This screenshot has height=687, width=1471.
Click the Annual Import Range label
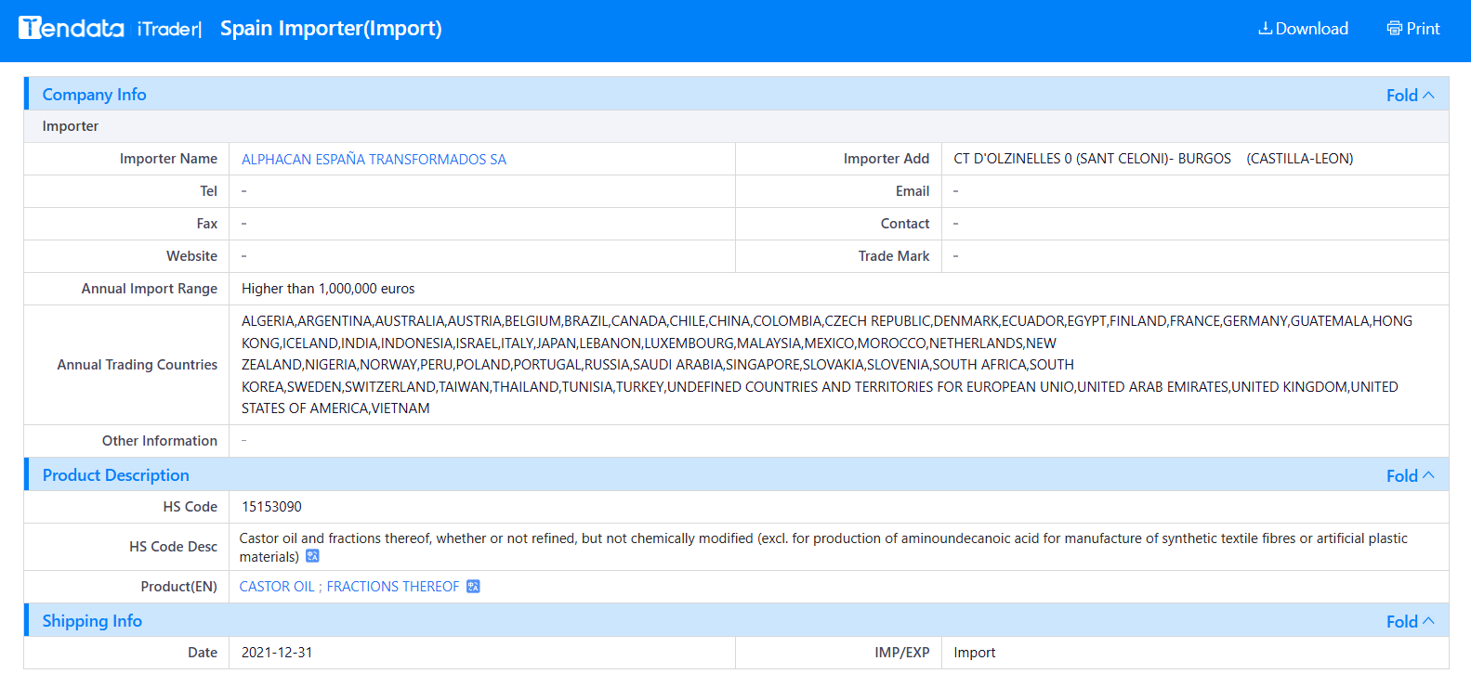[150, 289]
